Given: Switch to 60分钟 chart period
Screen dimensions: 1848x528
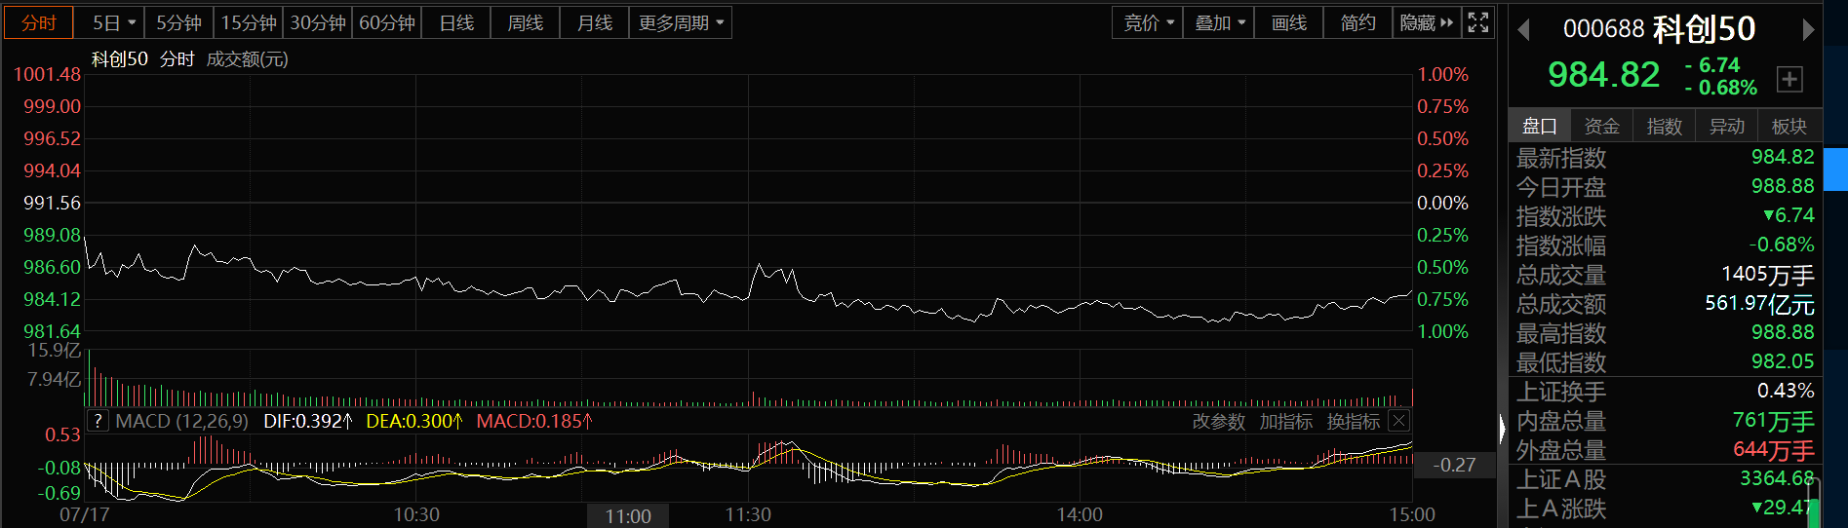Looking at the screenshot, I should [387, 22].
